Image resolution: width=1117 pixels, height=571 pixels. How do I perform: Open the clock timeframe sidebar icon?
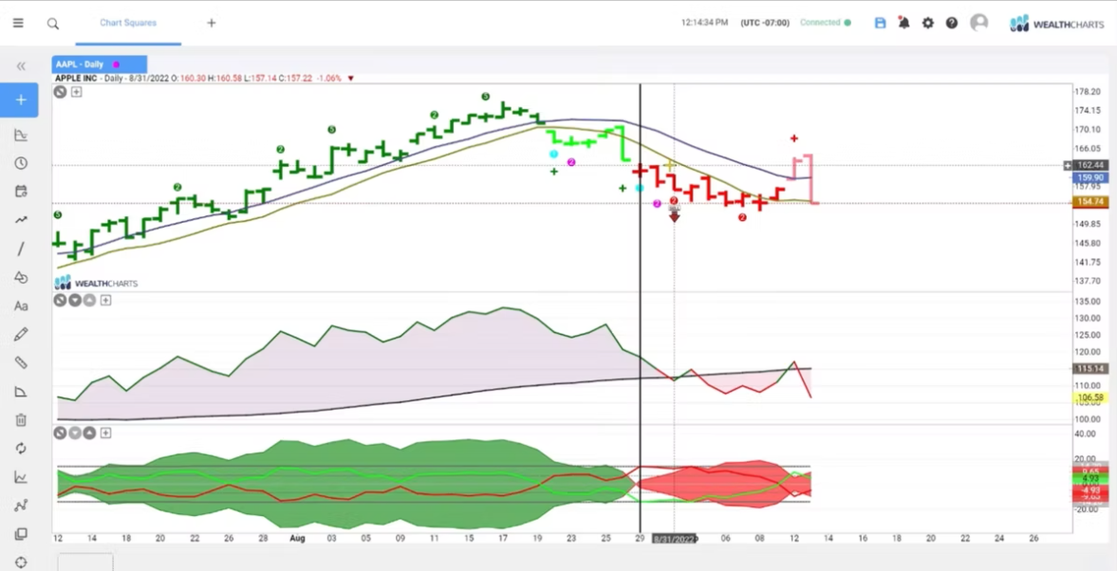(21, 163)
